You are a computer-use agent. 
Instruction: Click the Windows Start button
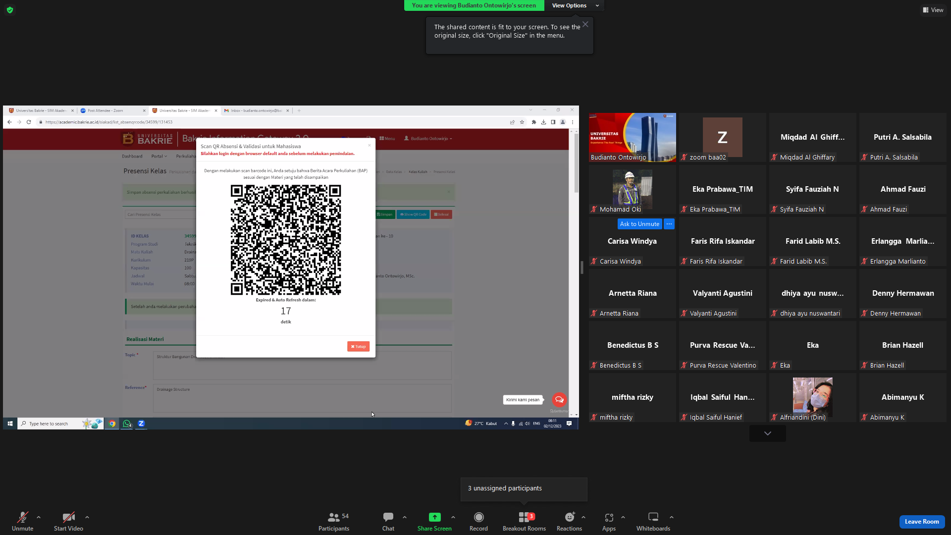point(10,424)
